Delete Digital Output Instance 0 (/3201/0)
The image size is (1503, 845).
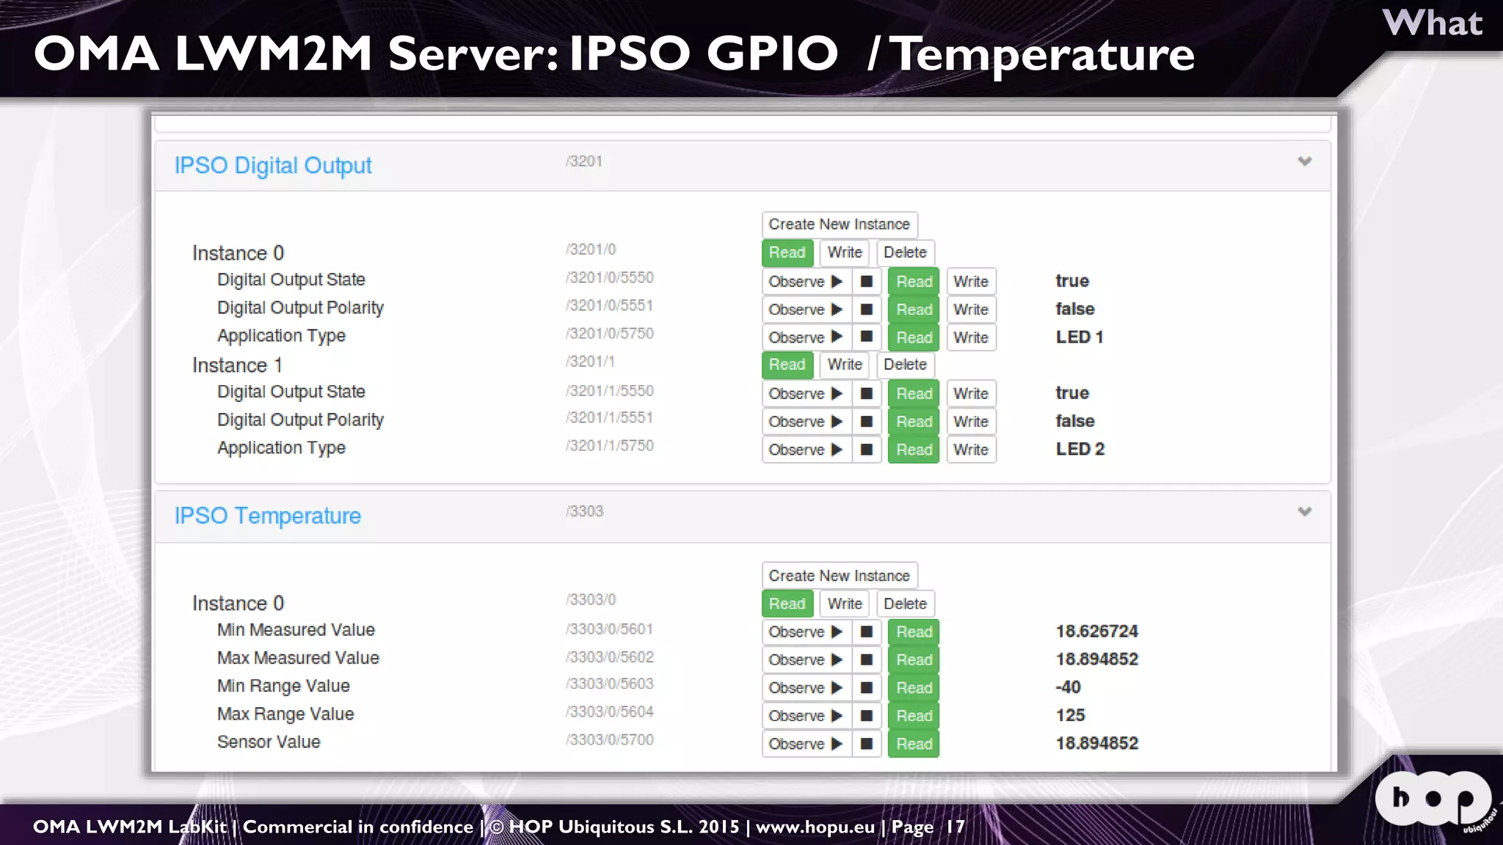pyautogui.click(x=905, y=252)
